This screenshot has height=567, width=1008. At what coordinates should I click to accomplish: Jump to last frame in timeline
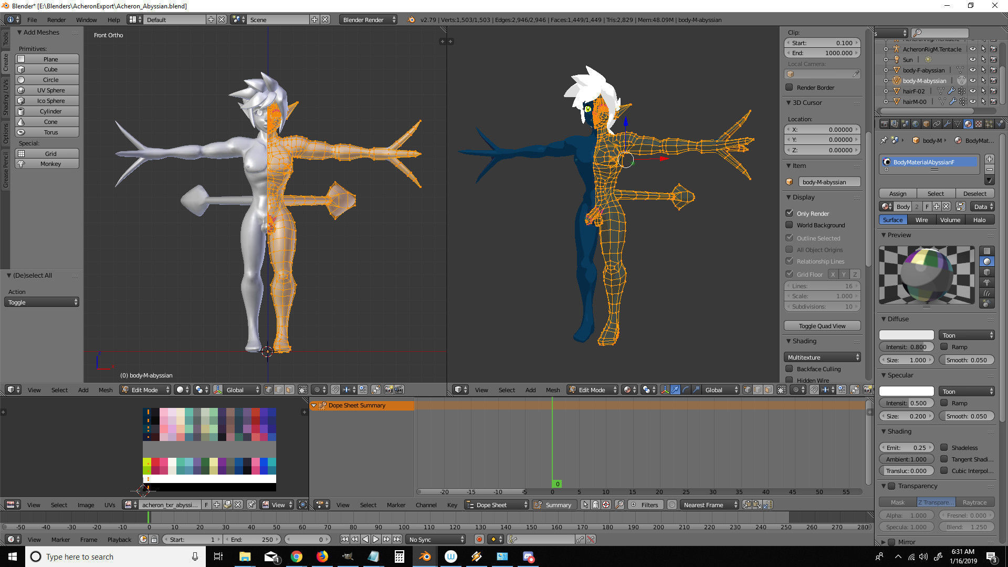[x=397, y=539]
